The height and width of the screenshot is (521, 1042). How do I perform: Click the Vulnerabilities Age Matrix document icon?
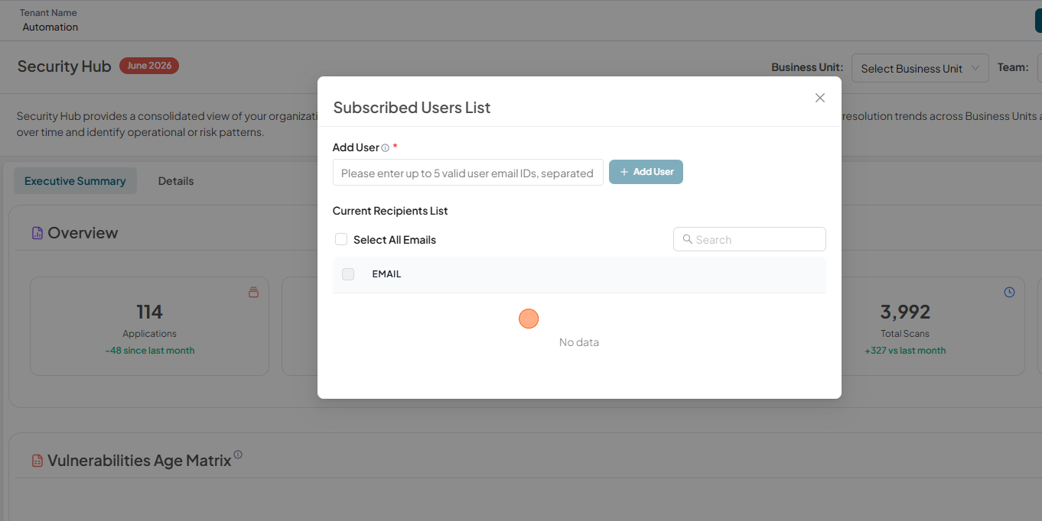coord(37,461)
